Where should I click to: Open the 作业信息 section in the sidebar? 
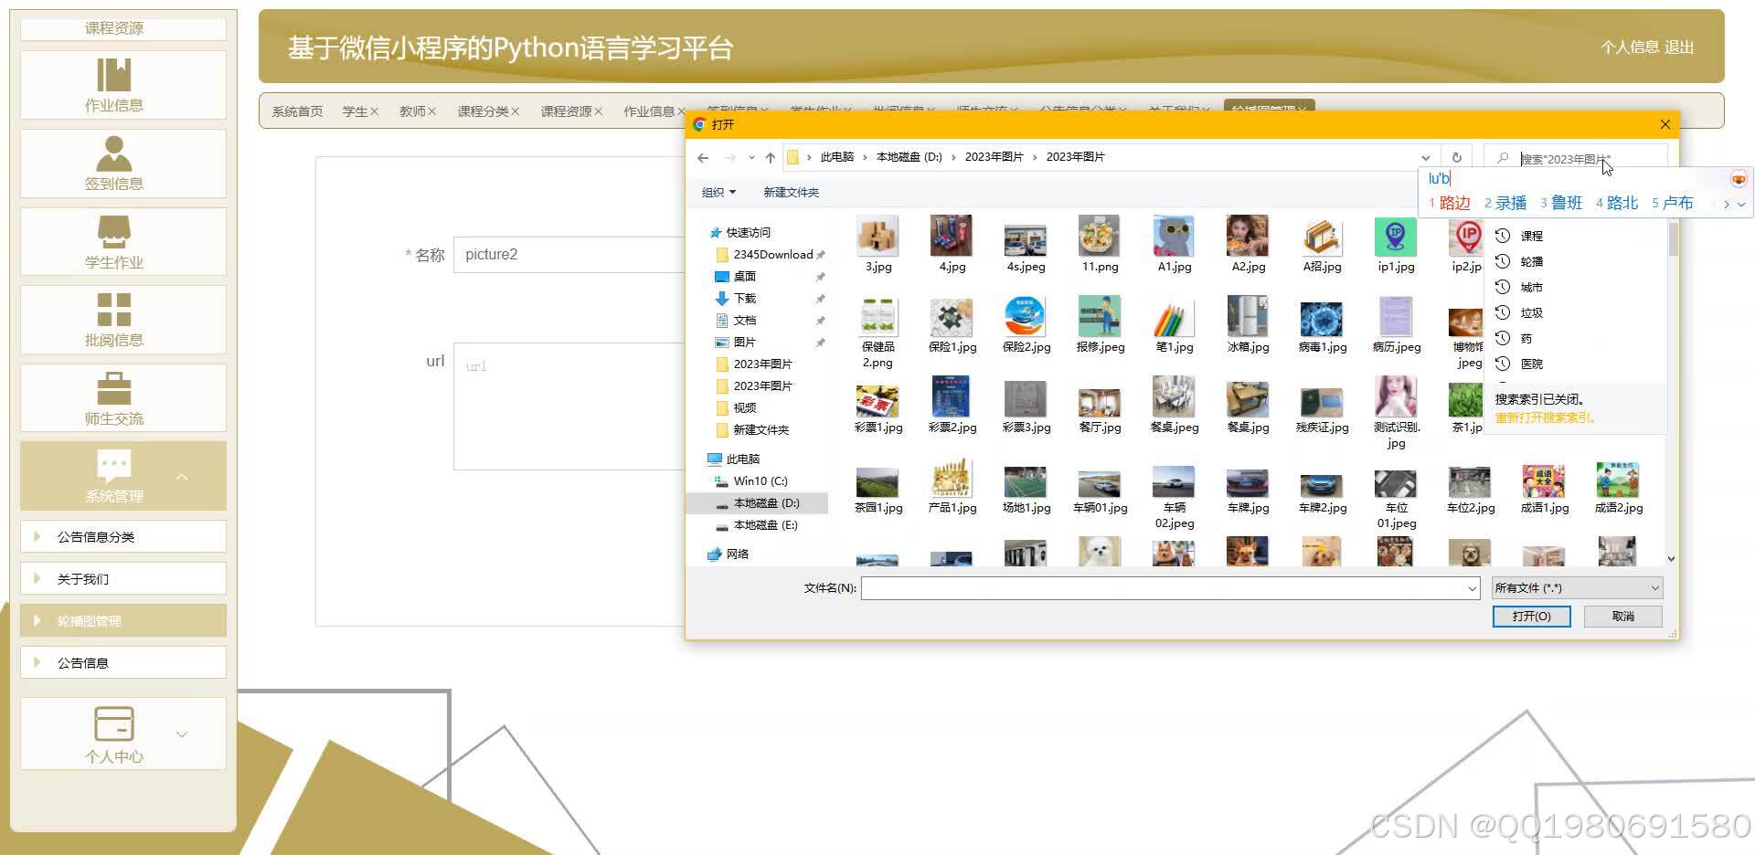coord(112,84)
